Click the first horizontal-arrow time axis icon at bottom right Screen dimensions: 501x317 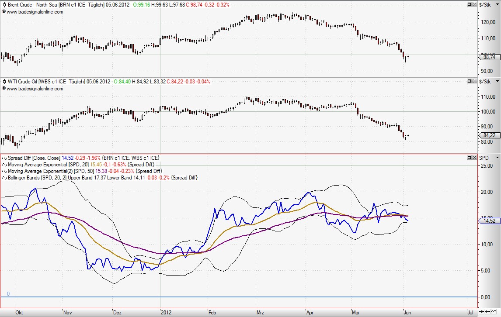[481, 313]
